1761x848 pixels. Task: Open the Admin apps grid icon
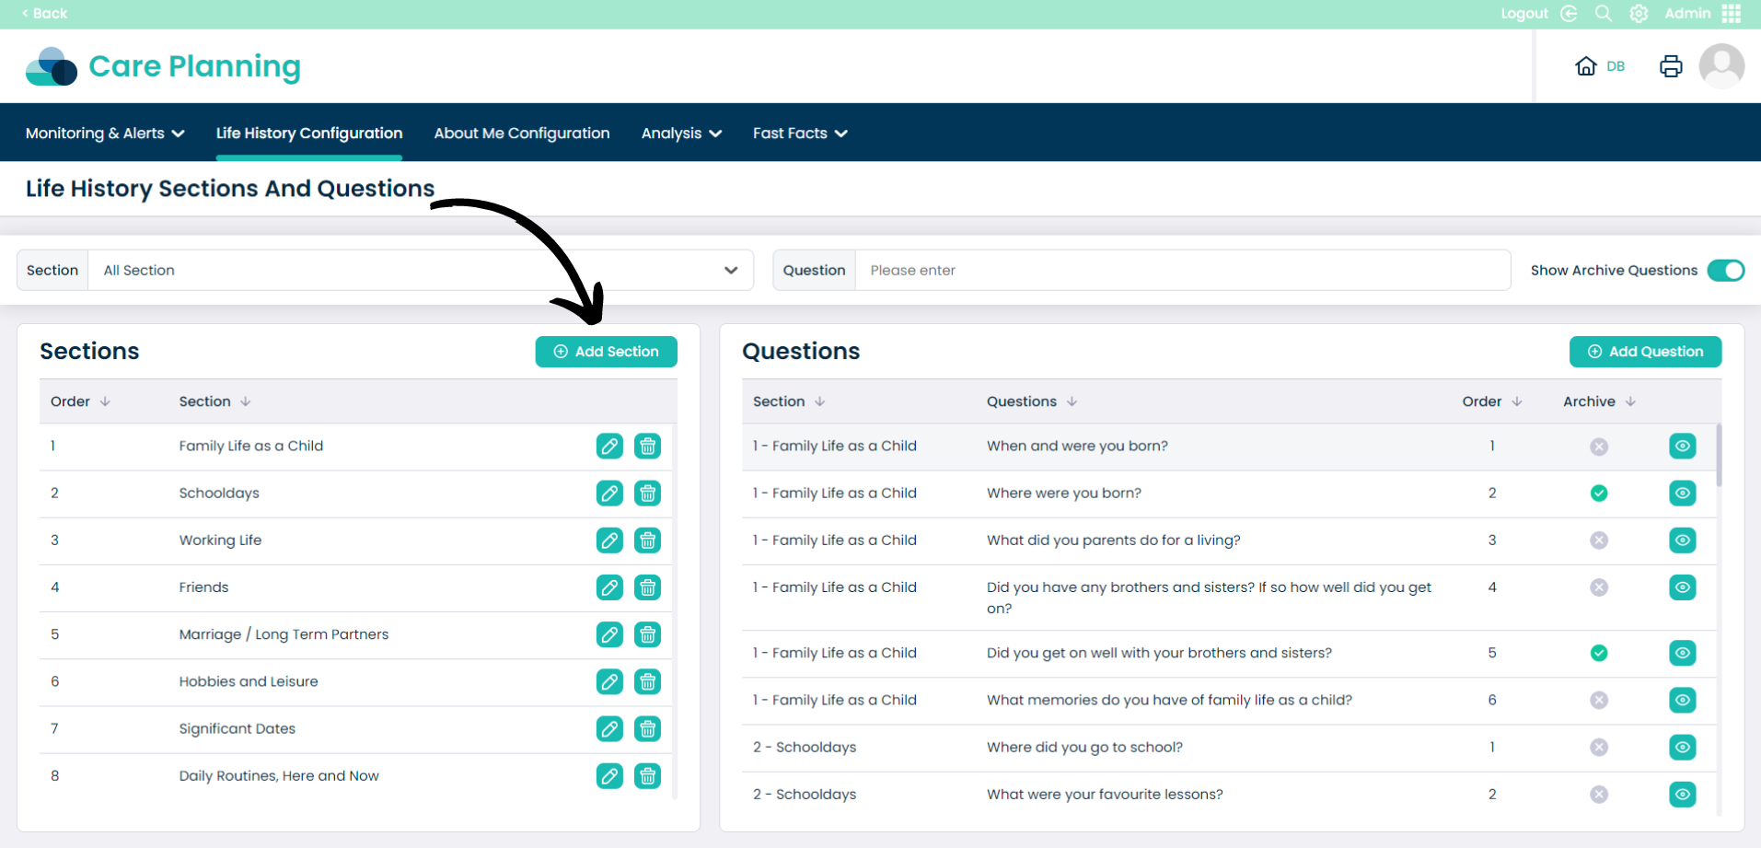pyautogui.click(x=1732, y=14)
